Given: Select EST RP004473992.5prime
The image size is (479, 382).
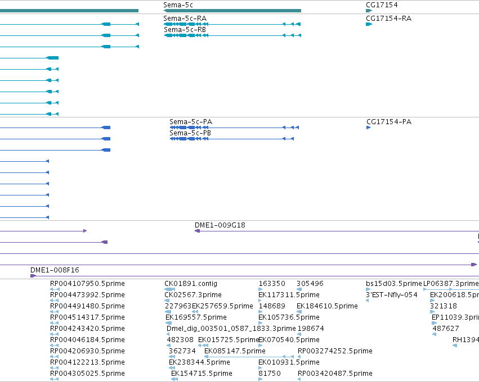Looking at the screenshot, I should pyautogui.click(x=87, y=295).
